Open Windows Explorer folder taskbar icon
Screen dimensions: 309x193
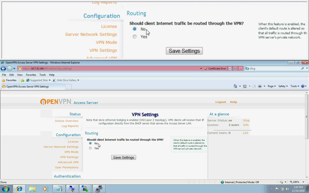32,189
